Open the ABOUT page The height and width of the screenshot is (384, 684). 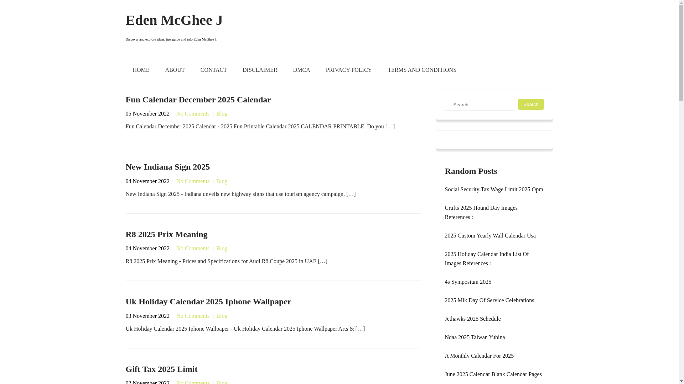coord(175,70)
